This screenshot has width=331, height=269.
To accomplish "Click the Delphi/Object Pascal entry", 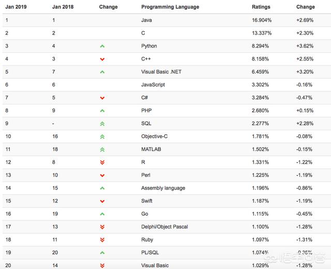I will pyautogui.click(x=164, y=227).
